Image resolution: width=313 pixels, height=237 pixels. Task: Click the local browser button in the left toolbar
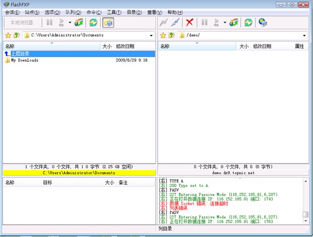[x=22, y=22]
